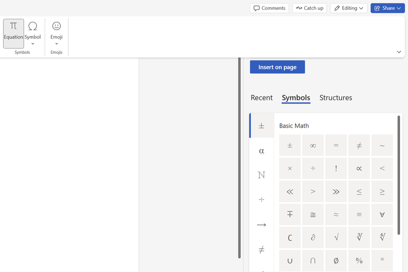The width and height of the screenshot is (408, 272).
Task: Select the double-struck N letter-like symbols category
Action: [262, 175]
